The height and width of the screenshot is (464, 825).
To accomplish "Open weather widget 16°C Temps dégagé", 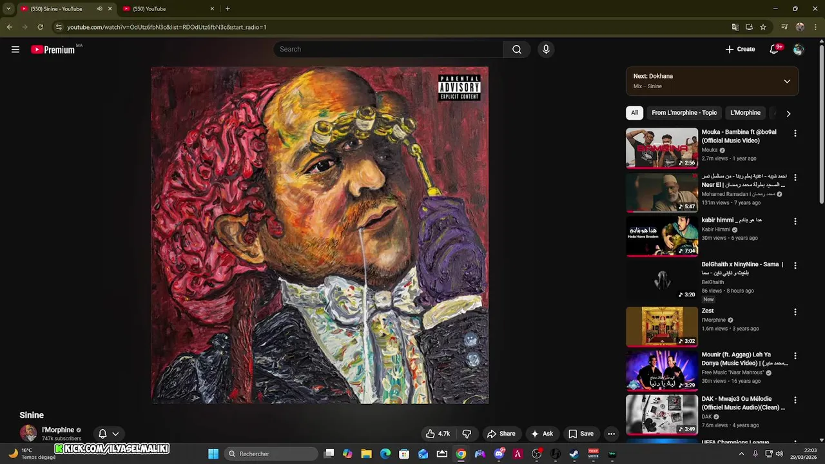I will [32, 454].
